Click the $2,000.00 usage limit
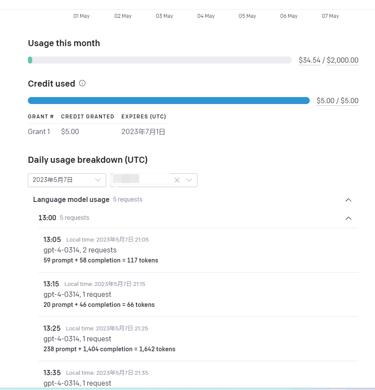375x390 pixels. point(342,60)
